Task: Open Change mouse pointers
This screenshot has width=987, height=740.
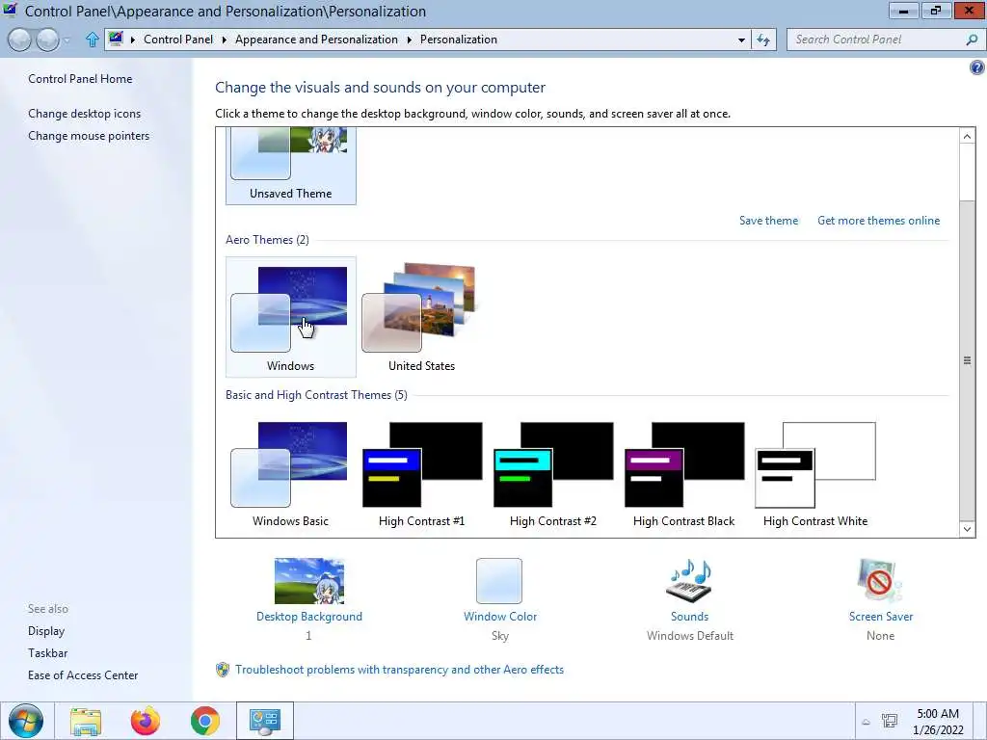Action: 89,135
